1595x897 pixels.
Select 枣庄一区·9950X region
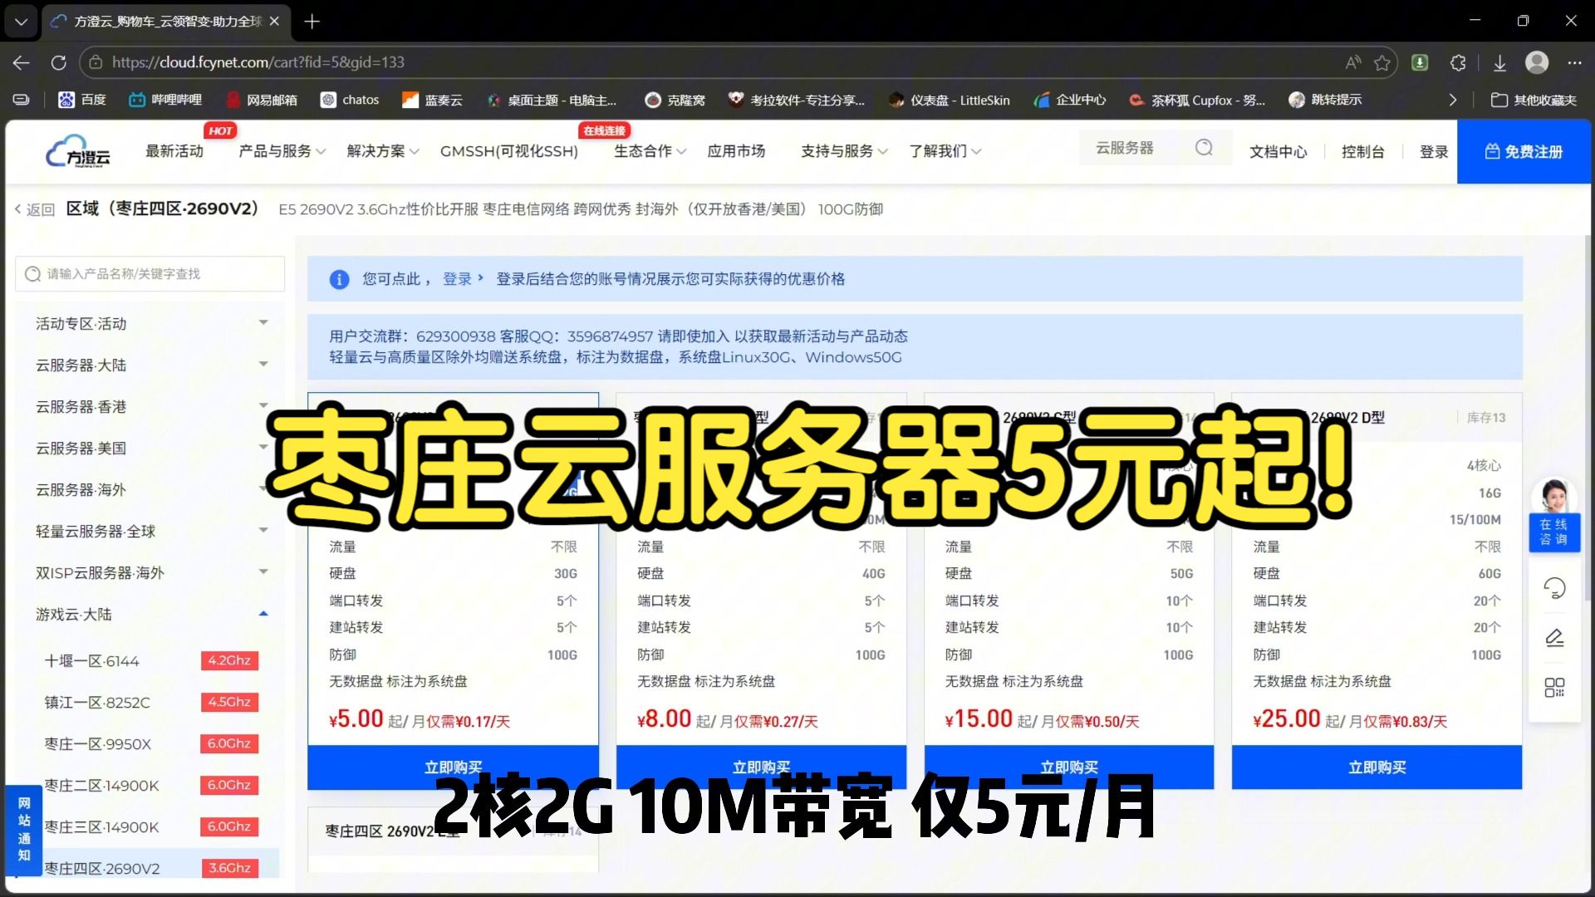(x=150, y=744)
